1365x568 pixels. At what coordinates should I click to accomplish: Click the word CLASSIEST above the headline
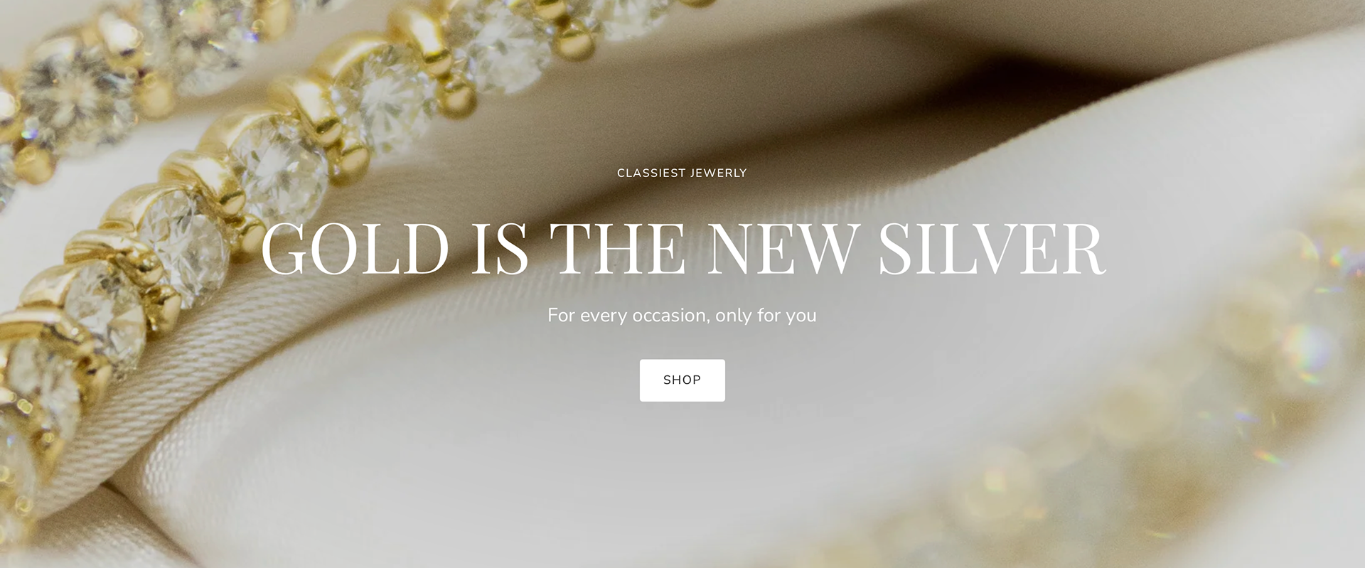[651, 173]
